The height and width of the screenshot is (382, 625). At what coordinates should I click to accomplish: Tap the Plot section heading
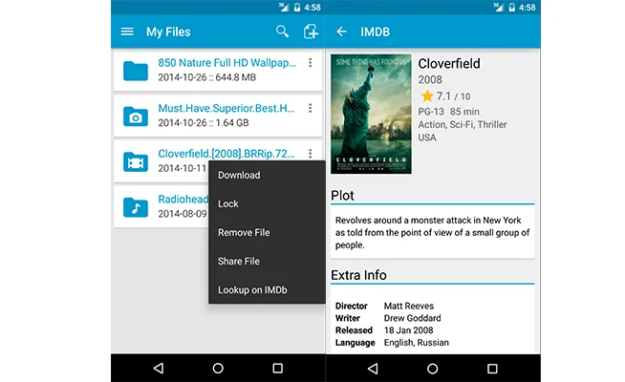pos(342,195)
